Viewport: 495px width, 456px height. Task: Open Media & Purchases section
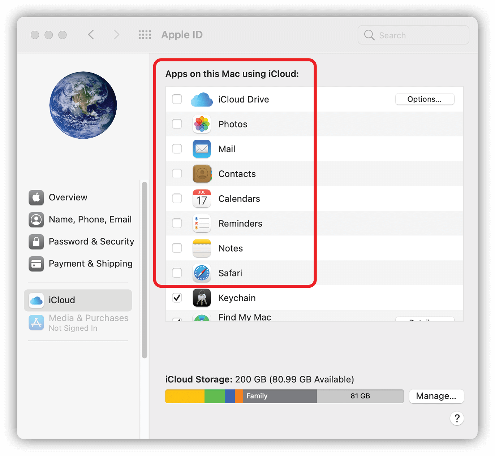(78, 323)
